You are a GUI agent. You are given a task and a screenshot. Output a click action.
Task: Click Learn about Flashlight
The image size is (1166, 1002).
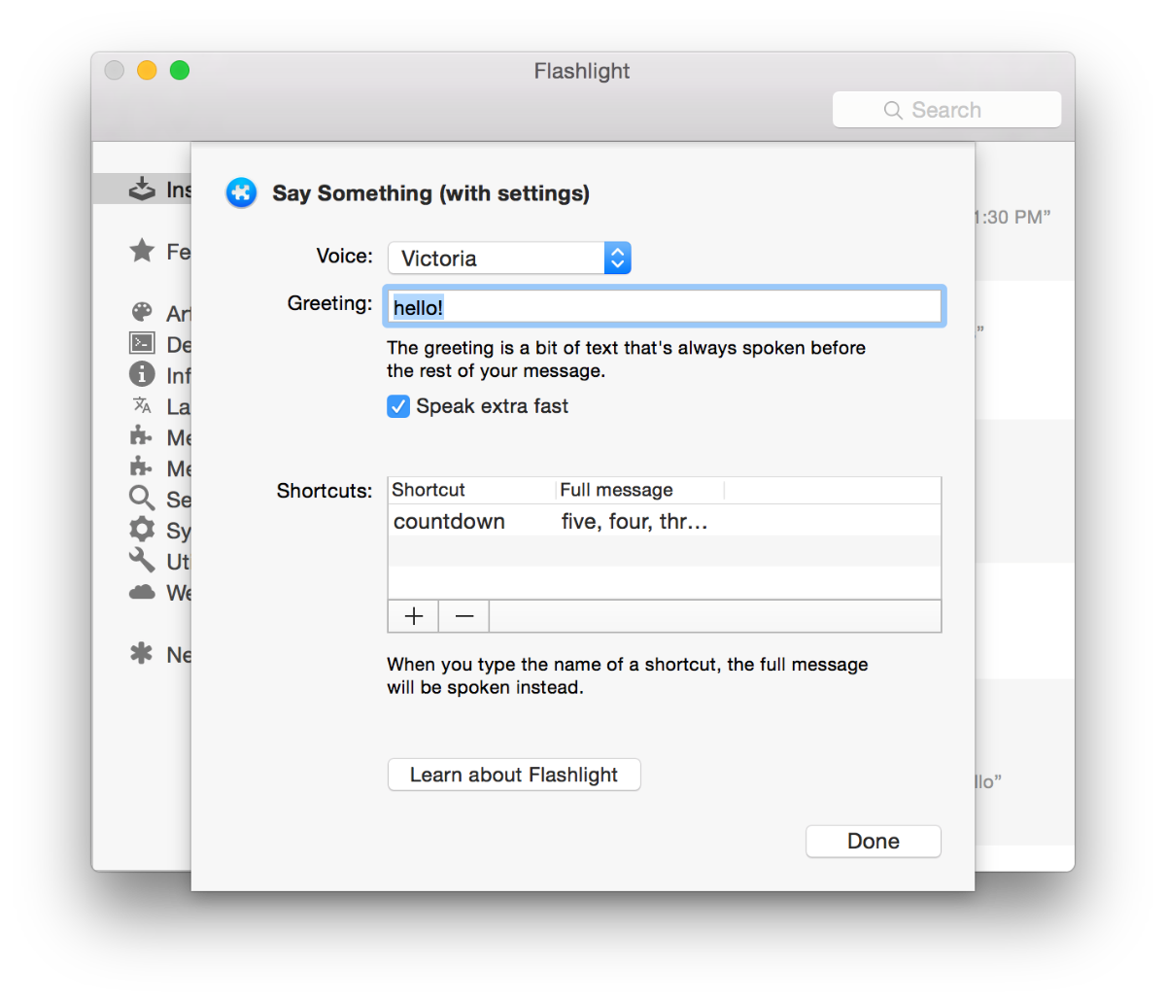coord(513,775)
